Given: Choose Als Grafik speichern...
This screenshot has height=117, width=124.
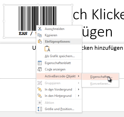Looking at the screenshot, I should (59, 56).
